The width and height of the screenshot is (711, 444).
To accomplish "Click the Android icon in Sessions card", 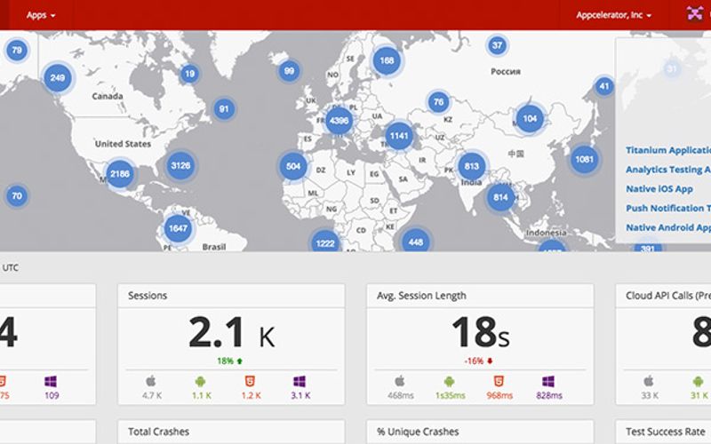I will 199,381.
